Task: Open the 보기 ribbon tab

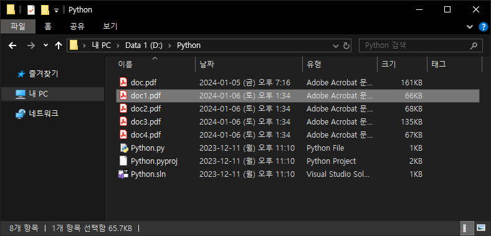Action: coord(110,26)
